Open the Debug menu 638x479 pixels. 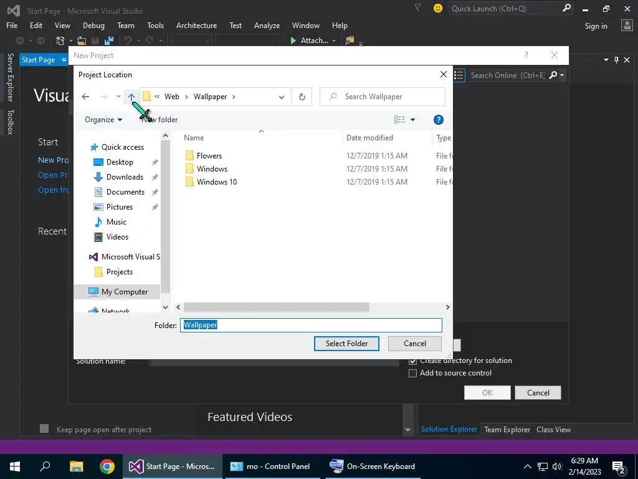click(93, 25)
